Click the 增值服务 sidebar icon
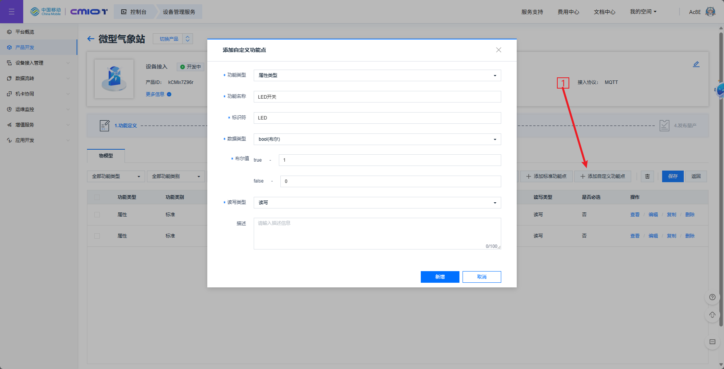The width and height of the screenshot is (724, 369). (x=9, y=125)
